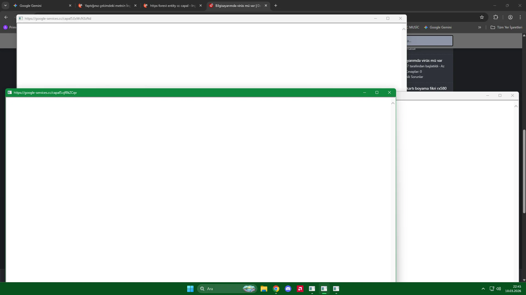
Task: Close the untitled popup window on the right
Action: point(513,95)
